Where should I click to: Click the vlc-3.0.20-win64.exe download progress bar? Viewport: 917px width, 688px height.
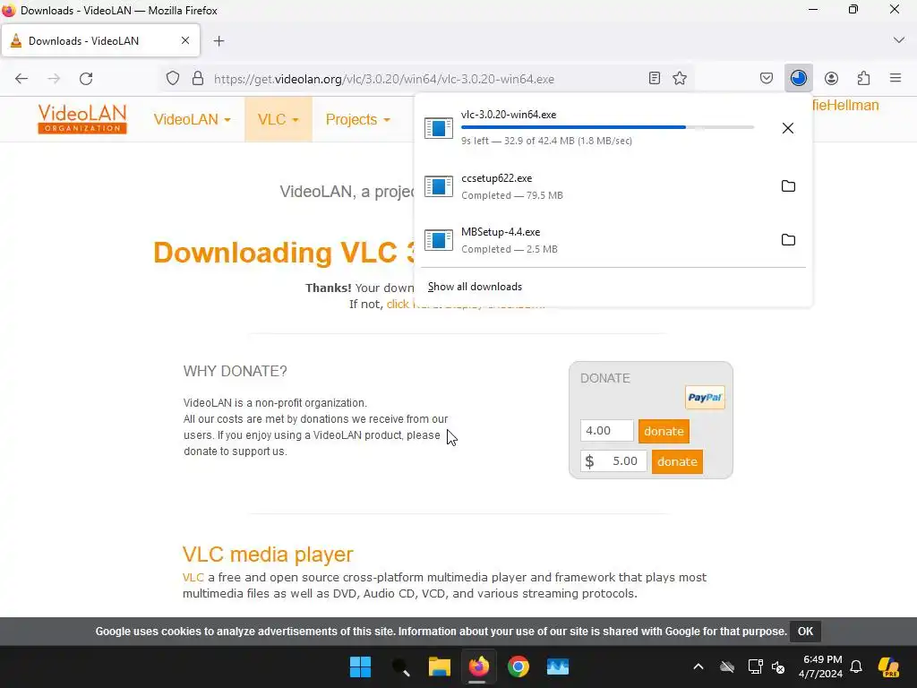click(x=607, y=127)
